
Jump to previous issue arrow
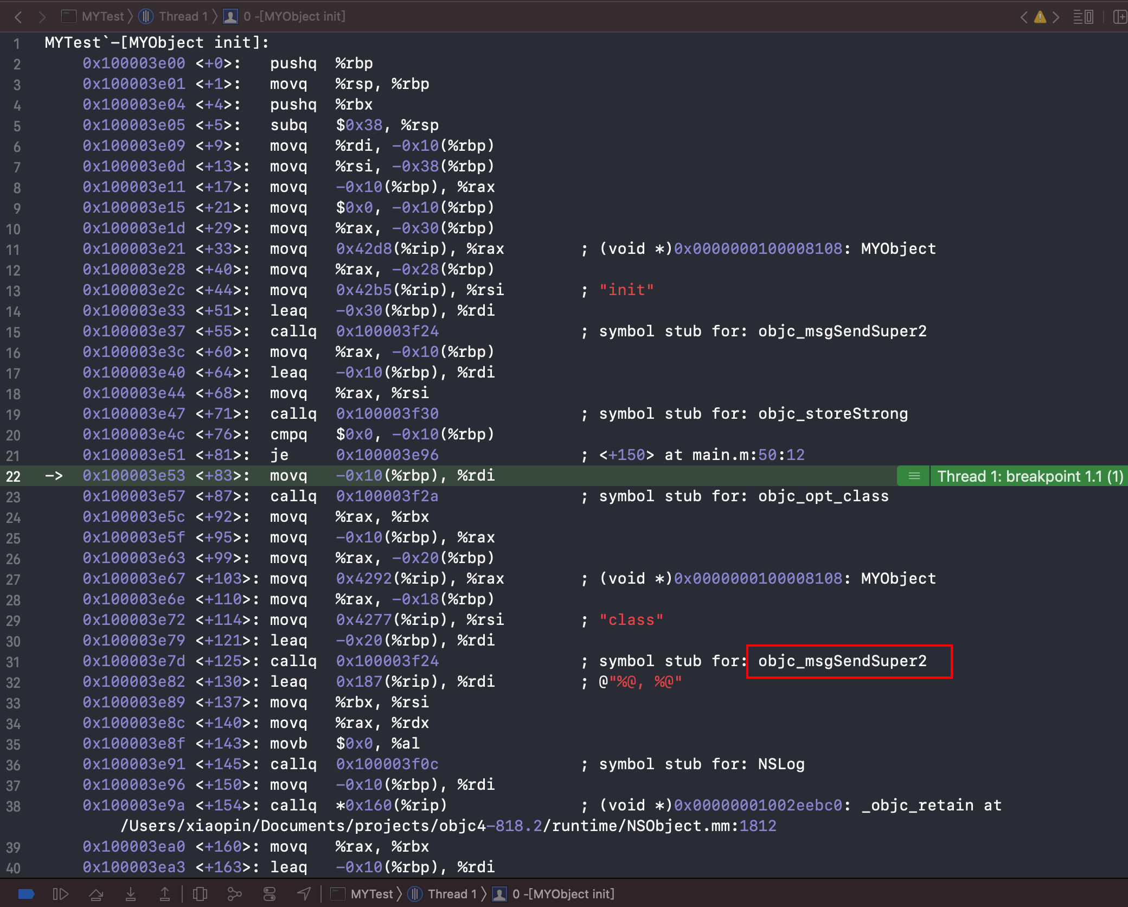1023,17
